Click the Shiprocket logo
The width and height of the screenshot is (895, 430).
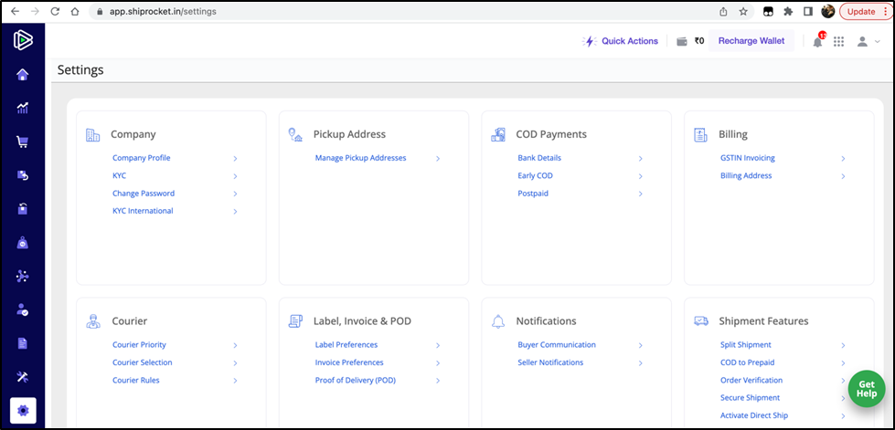tap(23, 40)
